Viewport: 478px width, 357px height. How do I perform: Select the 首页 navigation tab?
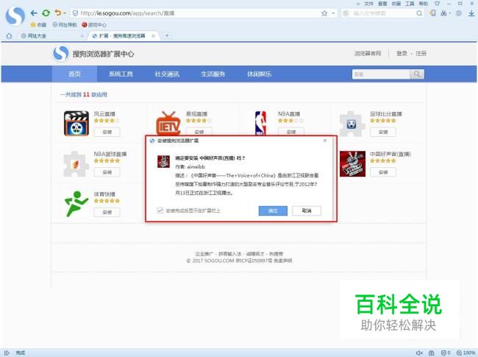click(74, 74)
